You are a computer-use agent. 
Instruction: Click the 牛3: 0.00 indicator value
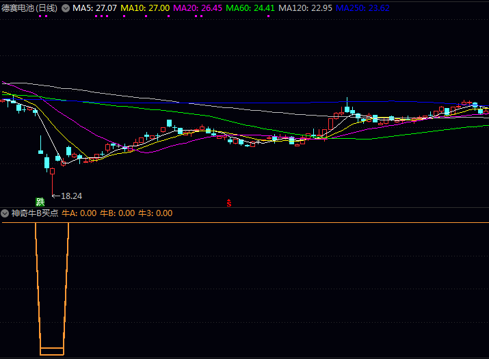155,213
